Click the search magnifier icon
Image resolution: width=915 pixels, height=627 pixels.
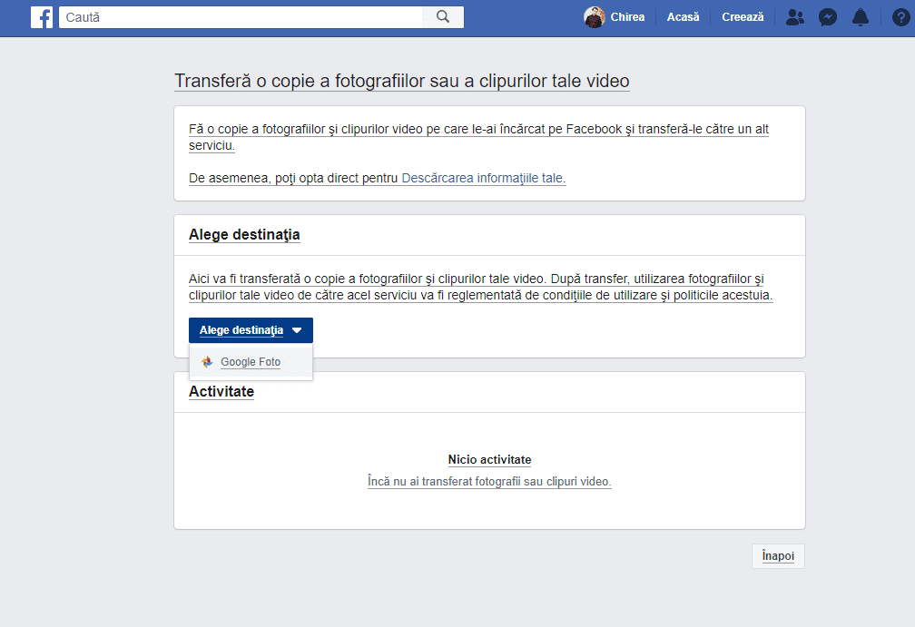[x=442, y=16]
